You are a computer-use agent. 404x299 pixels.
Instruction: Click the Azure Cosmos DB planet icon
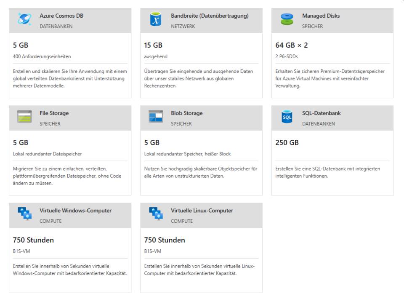tap(25, 19)
